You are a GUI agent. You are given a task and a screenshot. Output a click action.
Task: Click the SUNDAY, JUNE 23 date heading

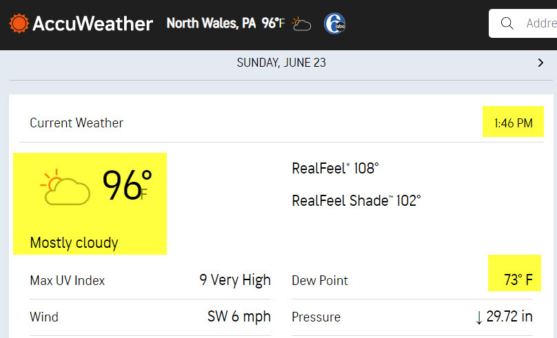(281, 63)
